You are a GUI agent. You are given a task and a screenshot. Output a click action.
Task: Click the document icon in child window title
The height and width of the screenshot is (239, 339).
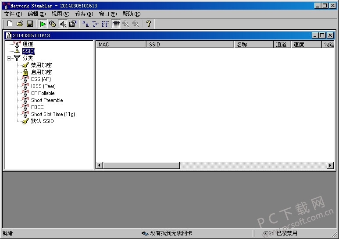click(x=9, y=35)
